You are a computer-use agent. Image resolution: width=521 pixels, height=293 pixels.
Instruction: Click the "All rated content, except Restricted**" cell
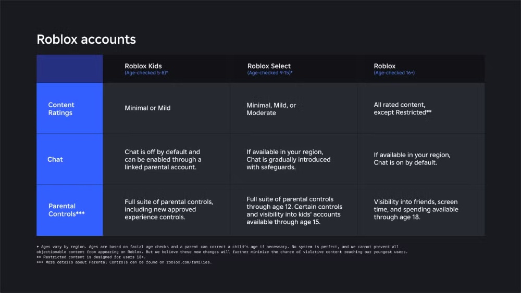(x=402, y=109)
